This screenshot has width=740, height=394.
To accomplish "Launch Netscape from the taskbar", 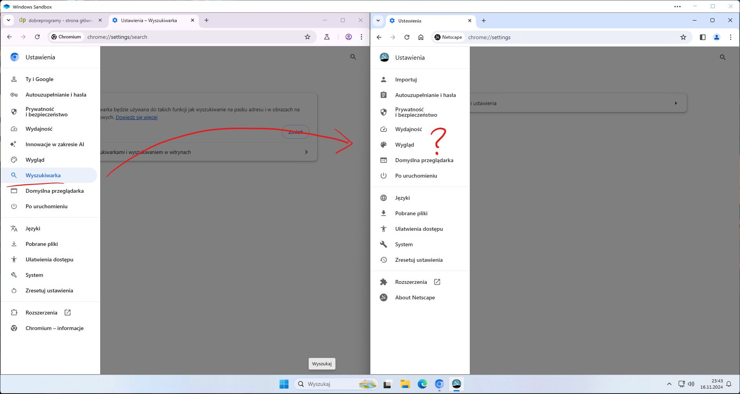I will click(x=457, y=384).
